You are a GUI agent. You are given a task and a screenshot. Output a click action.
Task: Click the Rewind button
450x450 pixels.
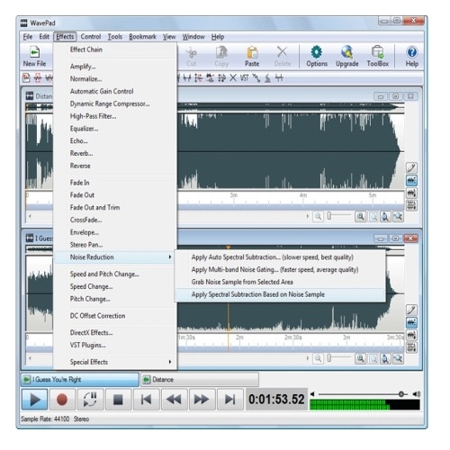coord(174,400)
